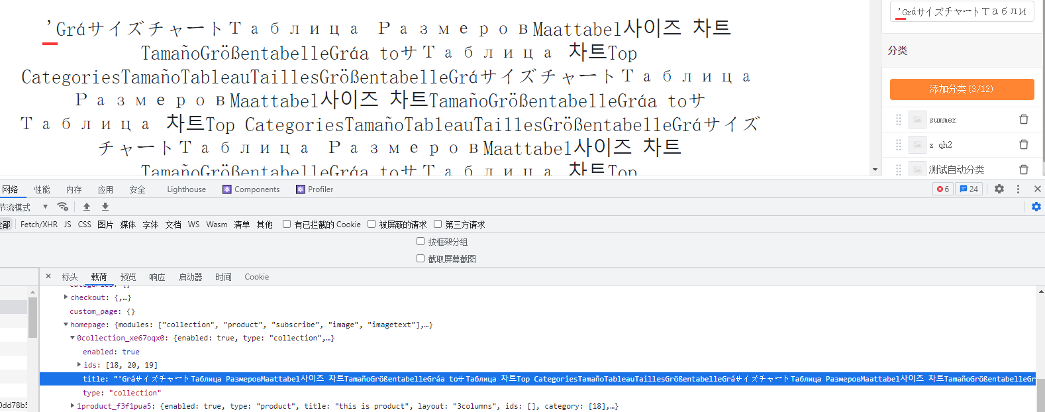Close the DevTools panel
Image resolution: width=1045 pixels, height=412 pixels.
tap(1037, 189)
